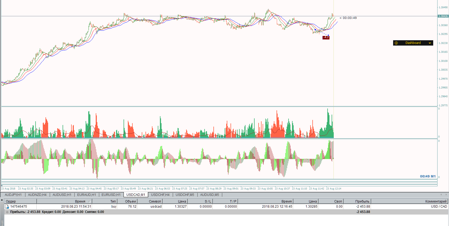The width and height of the screenshot is (449, 226).
Task: Close the terminal panel with X
Action: click(2, 200)
